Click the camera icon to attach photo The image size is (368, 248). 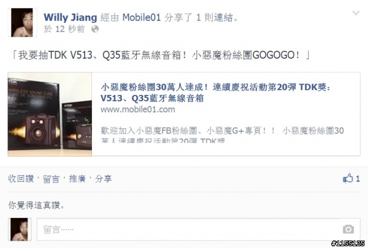348,229
